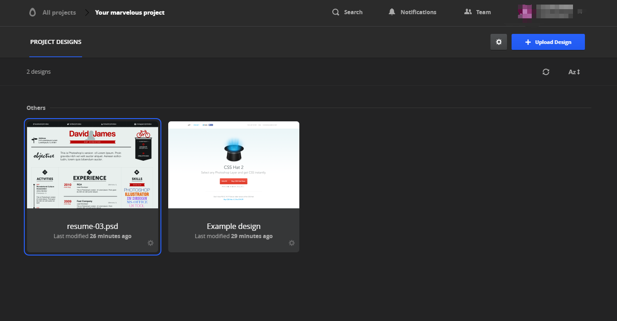Viewport: 617px width, 321px height.
Task: Click the Notifications bell icon
Action: [391, 12]
